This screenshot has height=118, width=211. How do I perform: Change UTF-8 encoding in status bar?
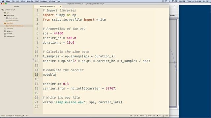(x=136, y=116)
